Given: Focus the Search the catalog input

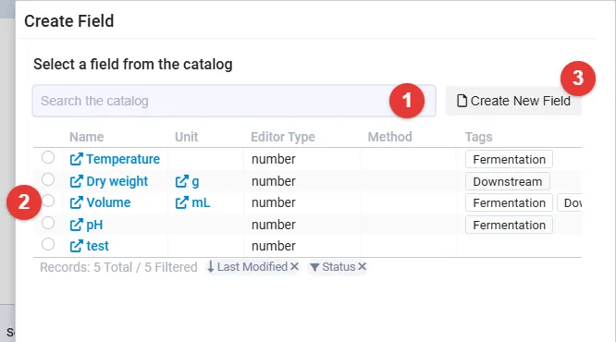Looking at the screenshot, I should click(x=234, y=101).
